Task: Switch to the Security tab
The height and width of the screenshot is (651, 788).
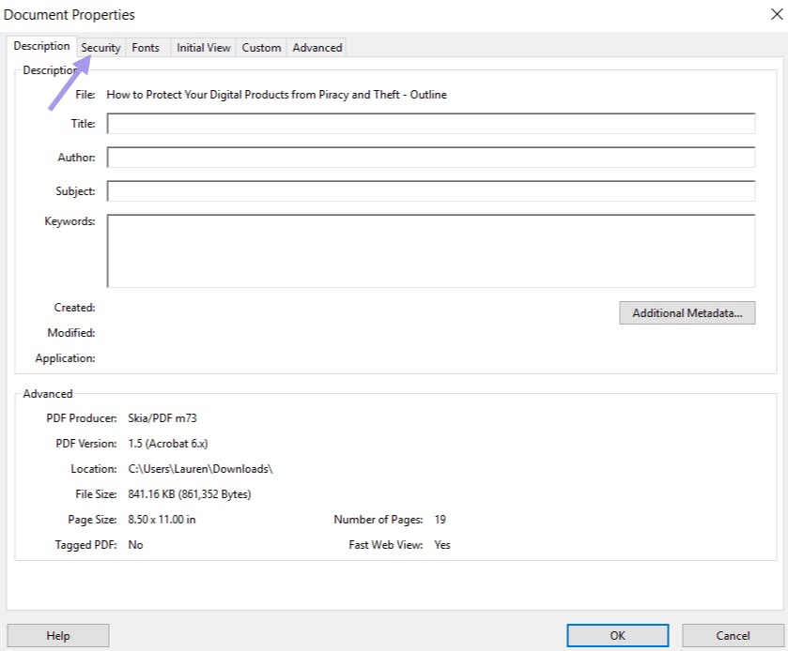Action: 100,48
